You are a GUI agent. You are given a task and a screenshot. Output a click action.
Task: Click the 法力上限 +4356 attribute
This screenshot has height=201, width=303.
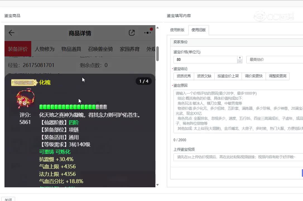coord(57,174)
